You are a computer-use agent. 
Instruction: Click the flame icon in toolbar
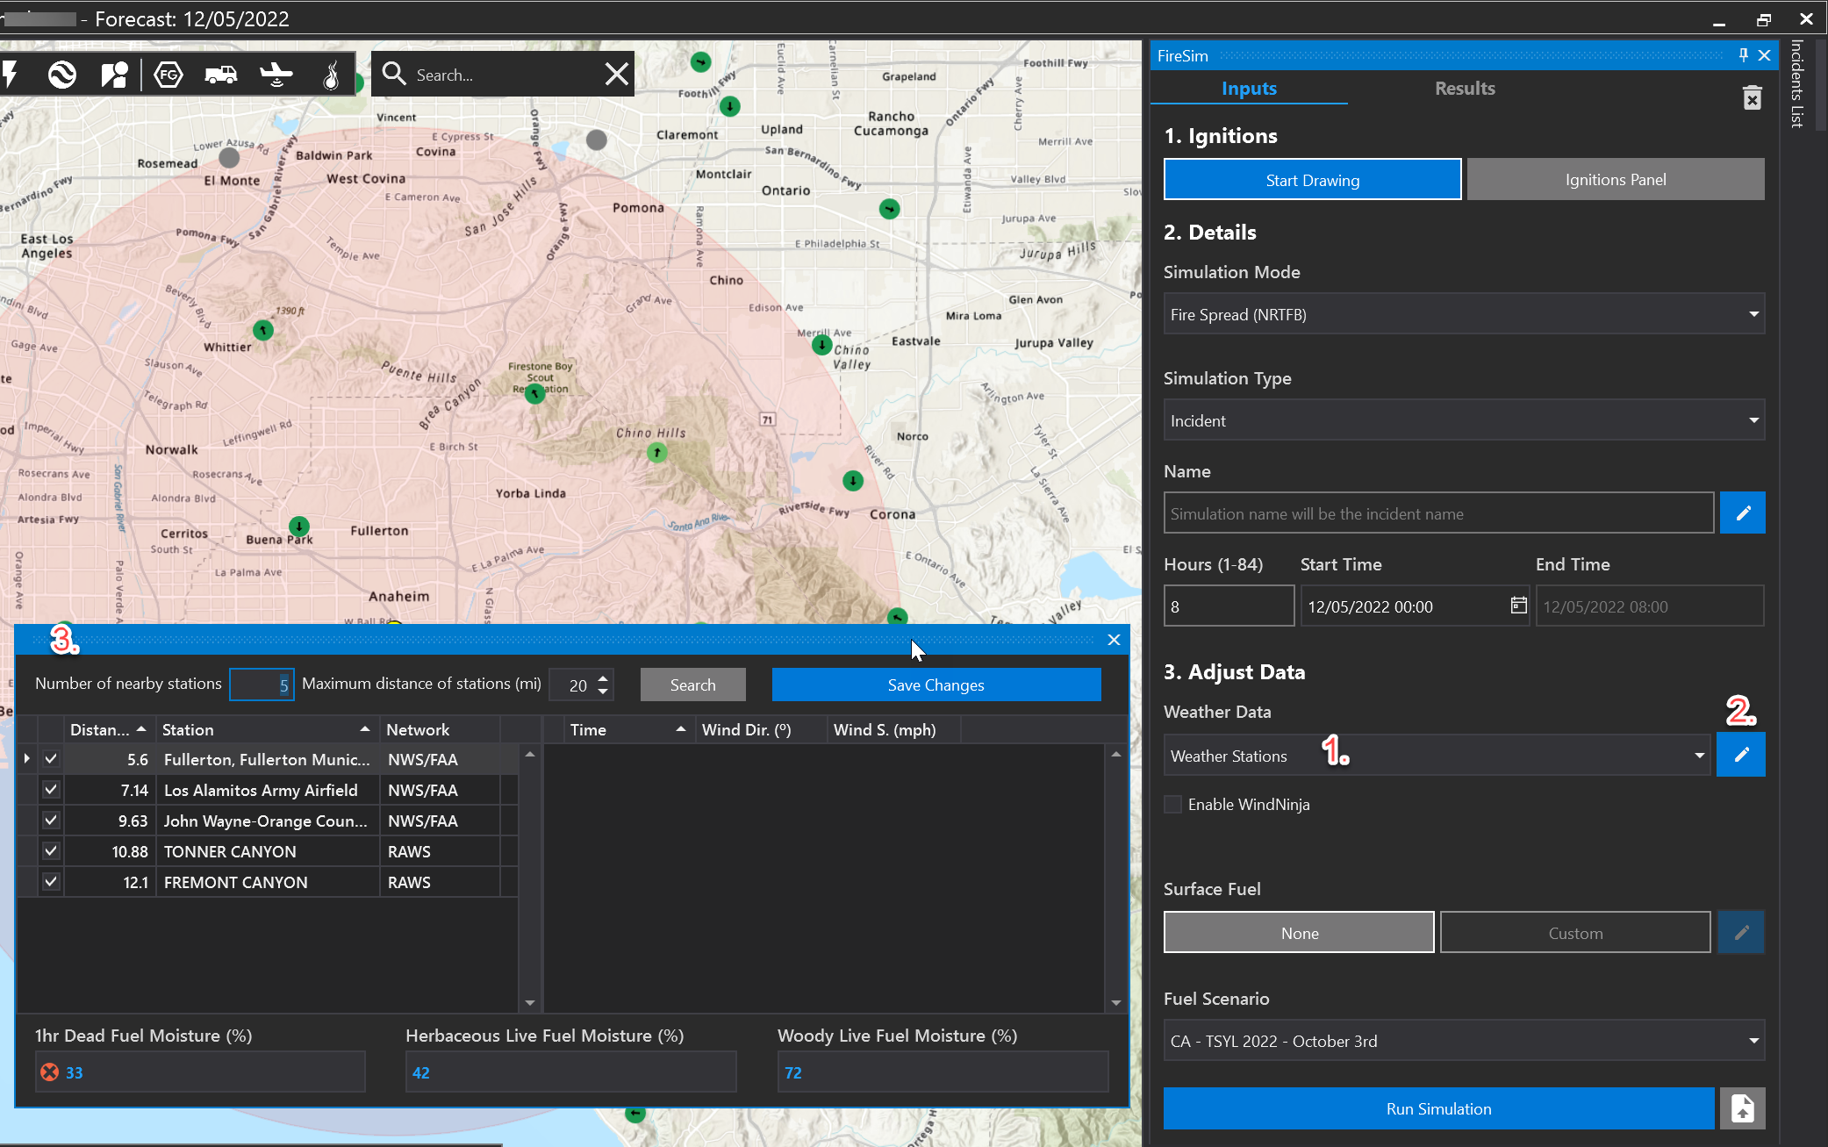[331, 75]
